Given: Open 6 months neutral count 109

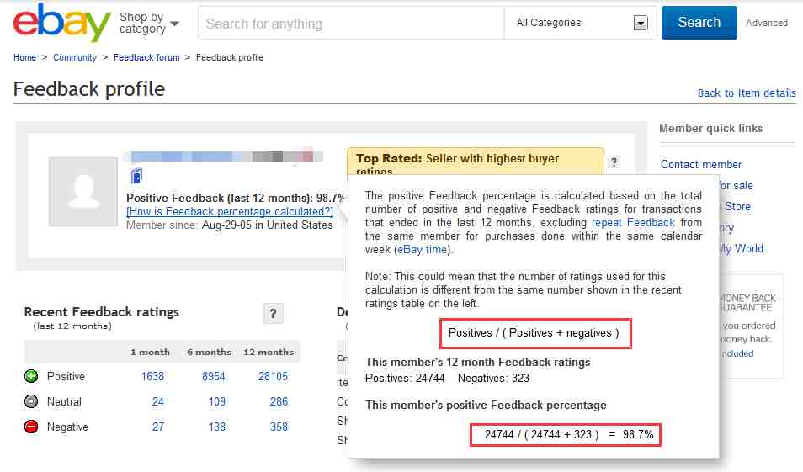Looking at the screenshot, I should 216,401.
